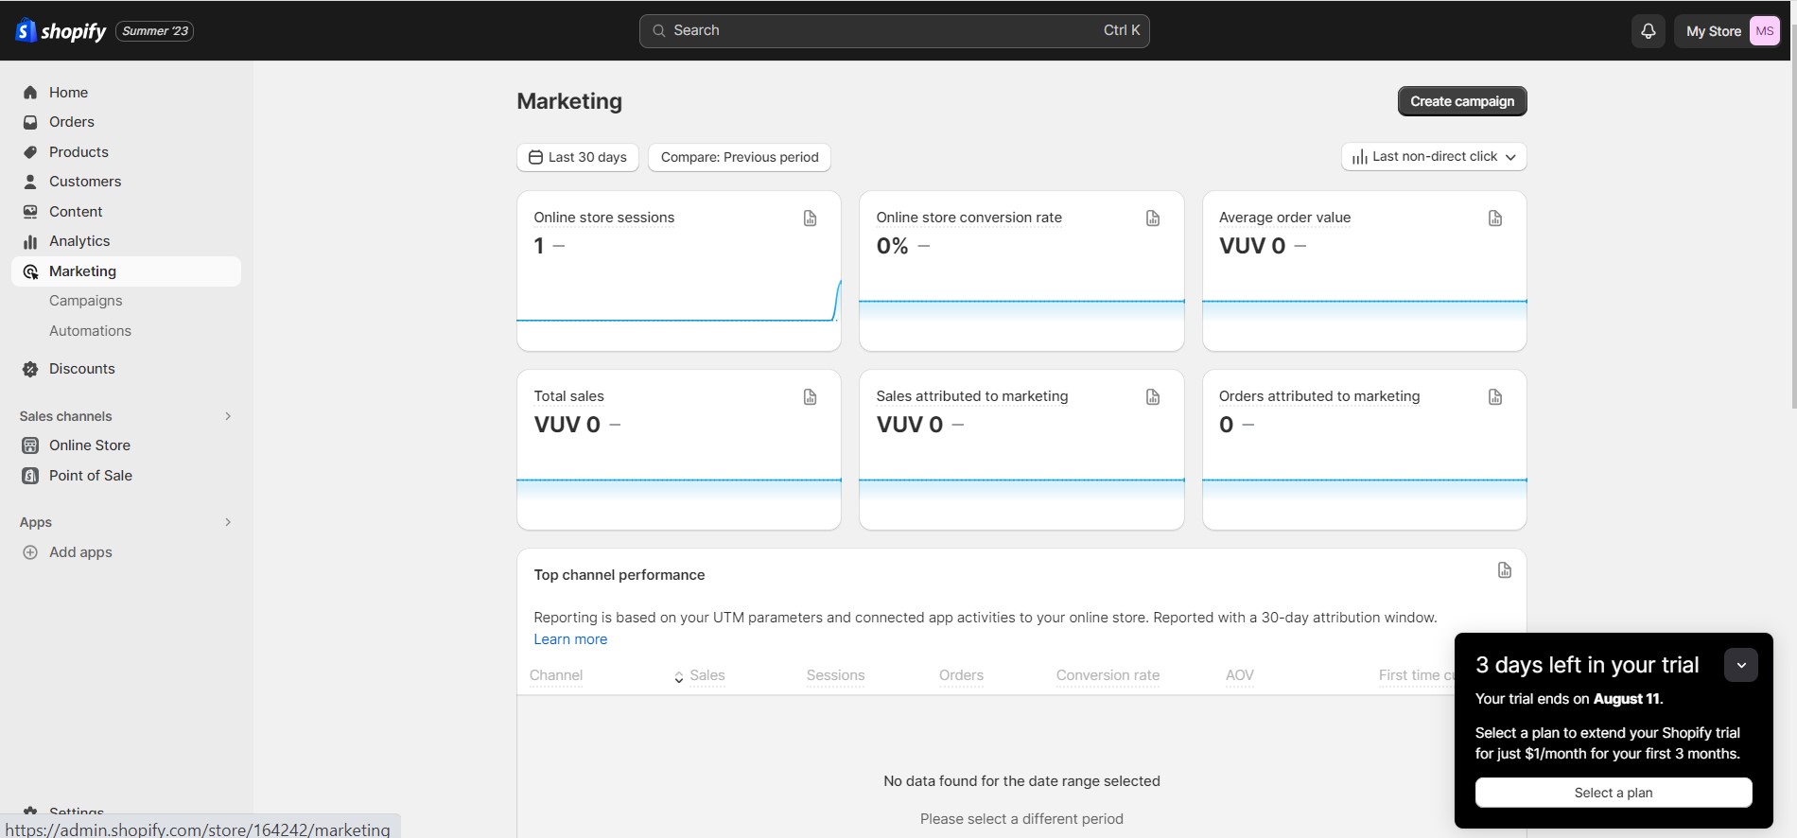Click the Discounts badge icon
The height and width of the screenshot is (838, 1797).
coord(30,369)
